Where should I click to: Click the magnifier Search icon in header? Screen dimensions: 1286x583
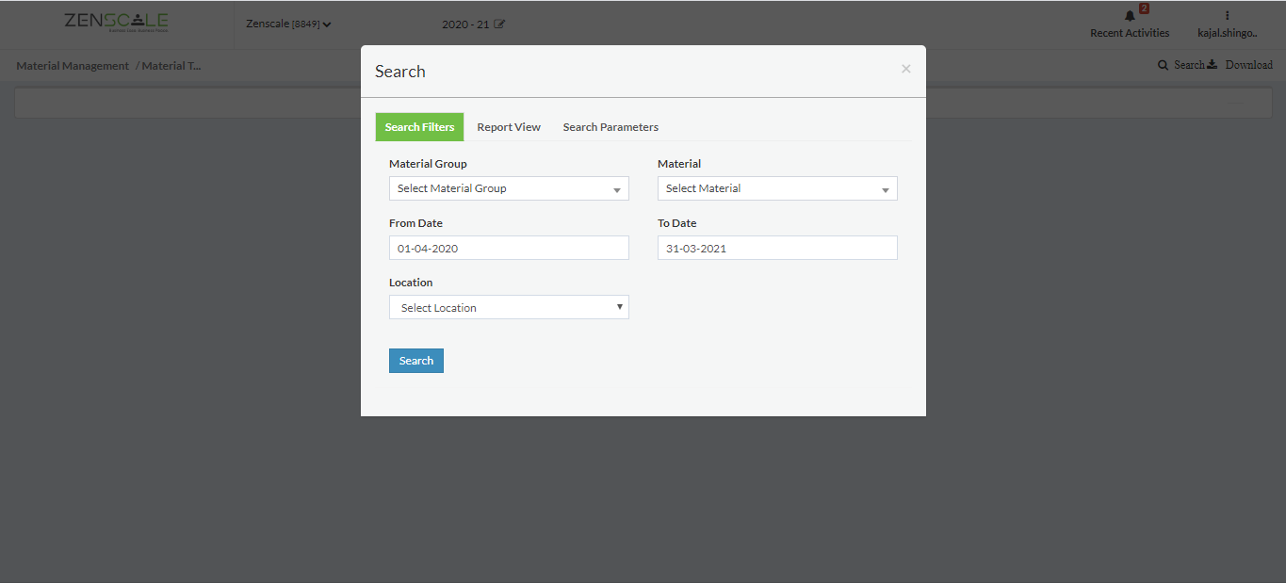click(1164, 65)
